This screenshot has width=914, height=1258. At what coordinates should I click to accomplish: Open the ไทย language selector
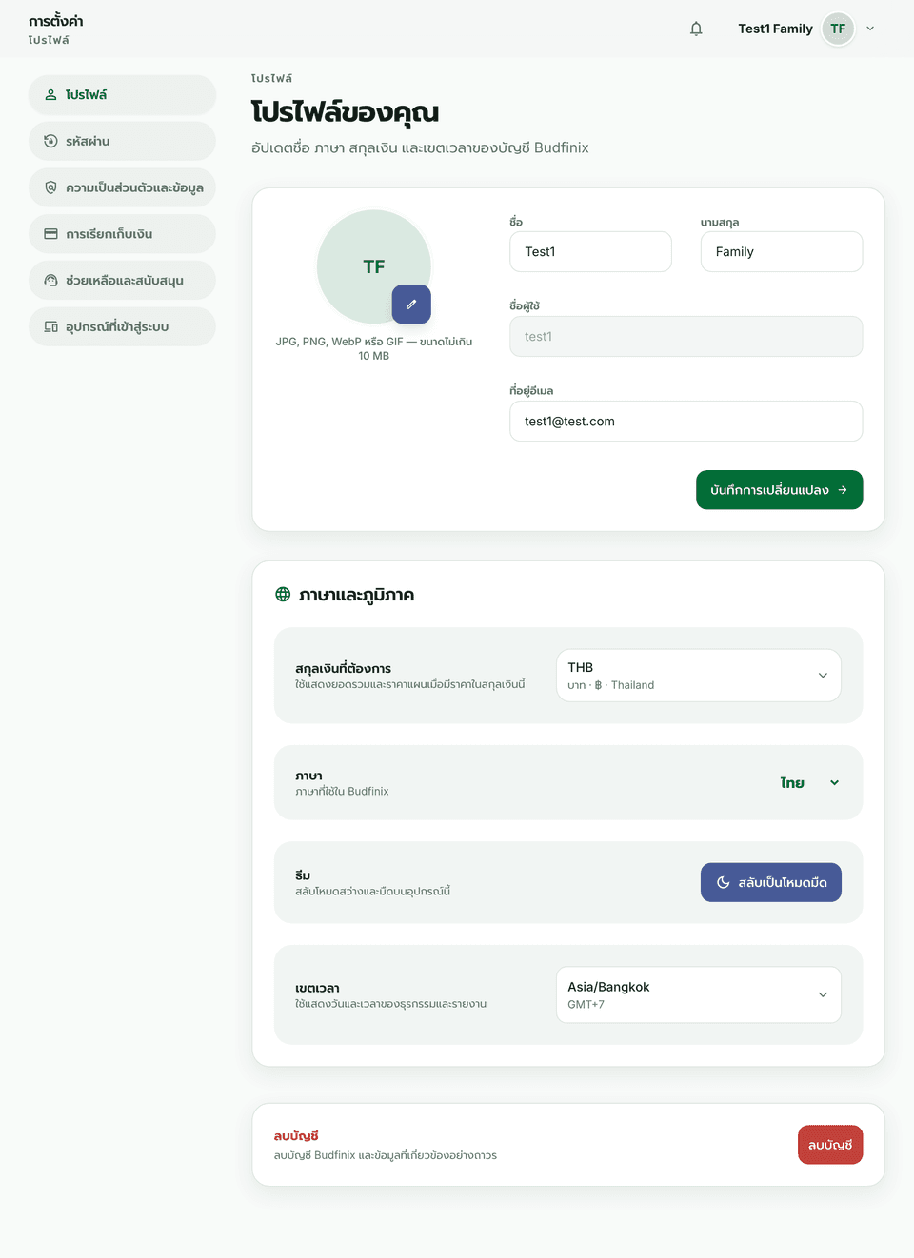point(809,783)
